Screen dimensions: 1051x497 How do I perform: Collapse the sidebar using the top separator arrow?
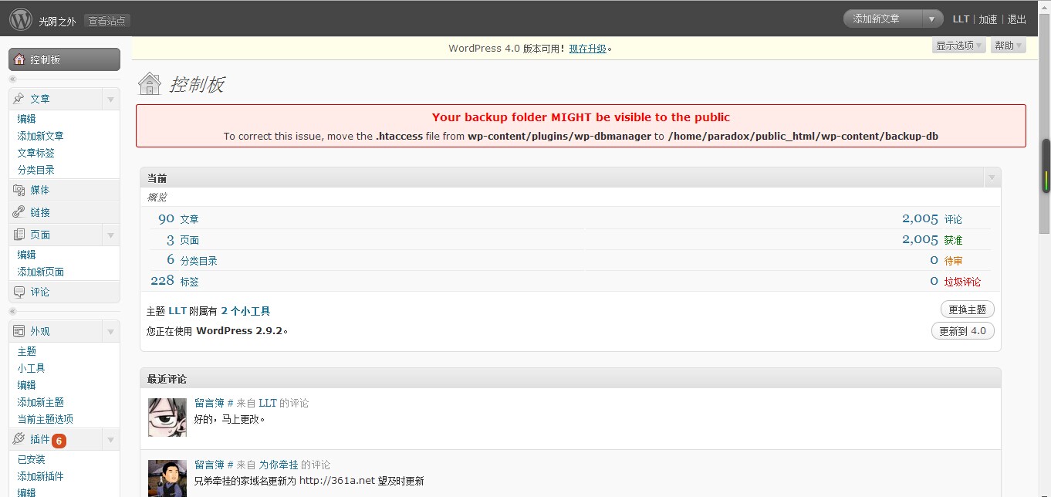[12, 79]
